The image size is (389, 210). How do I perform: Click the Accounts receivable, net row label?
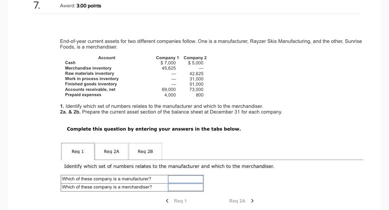(90, 89)
